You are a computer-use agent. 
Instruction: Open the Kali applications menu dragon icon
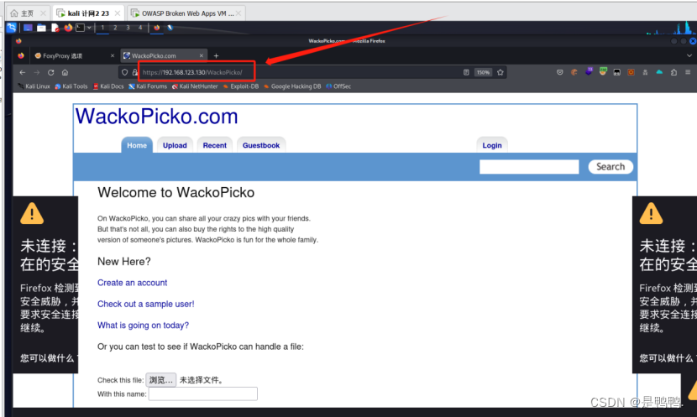[x=11, y=28]
